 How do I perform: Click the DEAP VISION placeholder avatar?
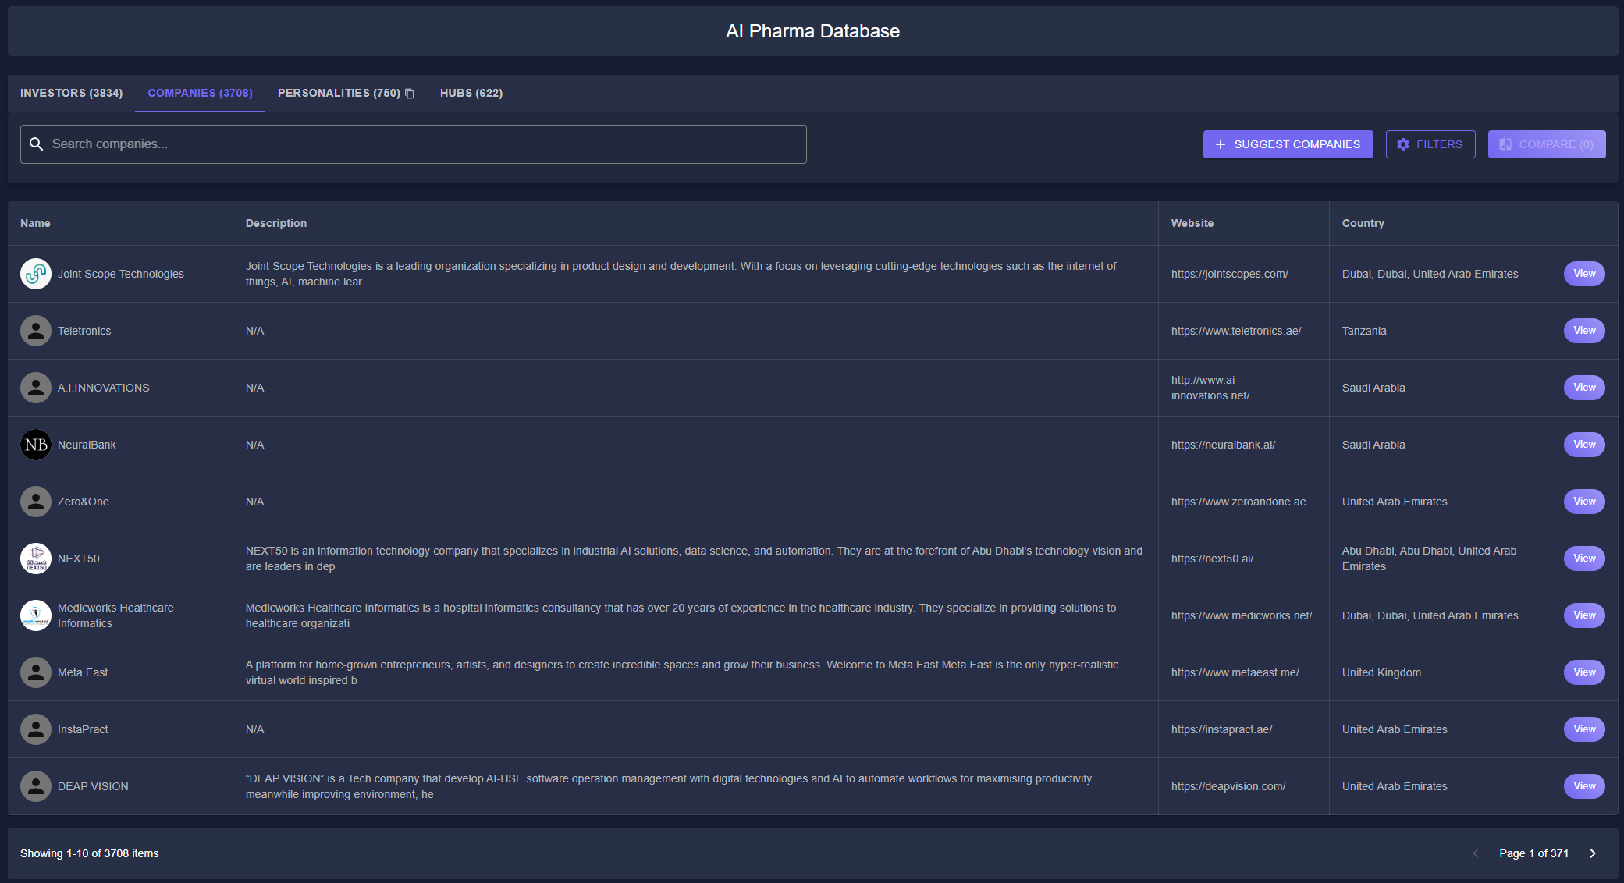[36, 786]
